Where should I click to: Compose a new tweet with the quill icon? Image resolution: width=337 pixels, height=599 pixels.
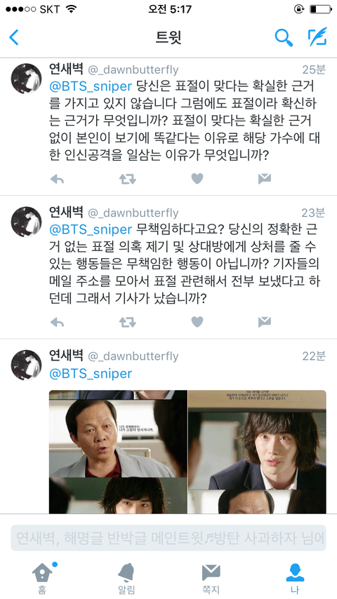click(x=317, y=37)
